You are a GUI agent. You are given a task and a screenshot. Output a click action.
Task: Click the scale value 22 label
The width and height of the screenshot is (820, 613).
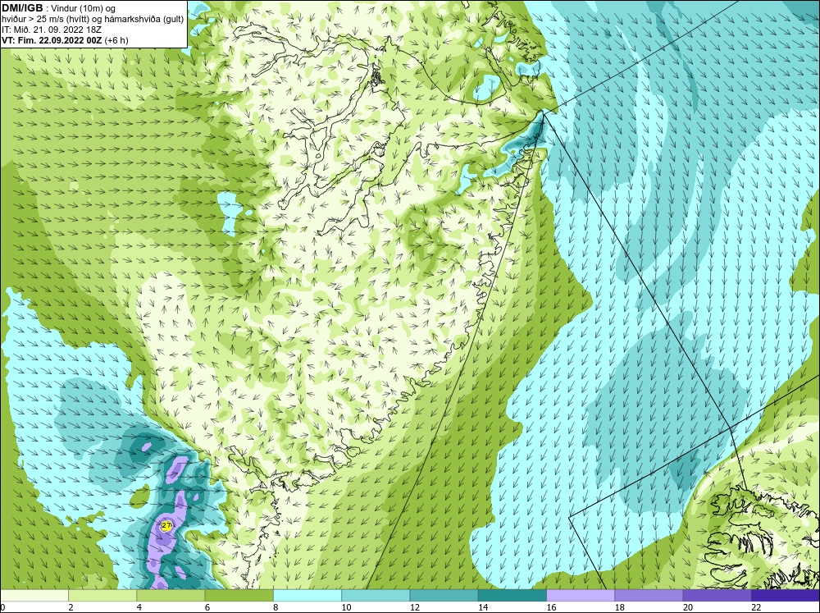tap(756, 607)
